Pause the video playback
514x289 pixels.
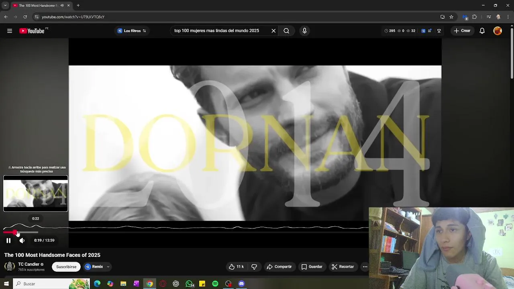pos(8,240)
